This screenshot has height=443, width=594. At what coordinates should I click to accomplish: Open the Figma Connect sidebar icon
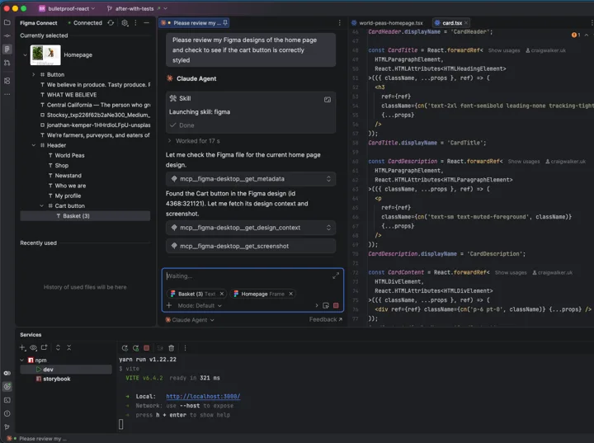click(x=7, y=49)
